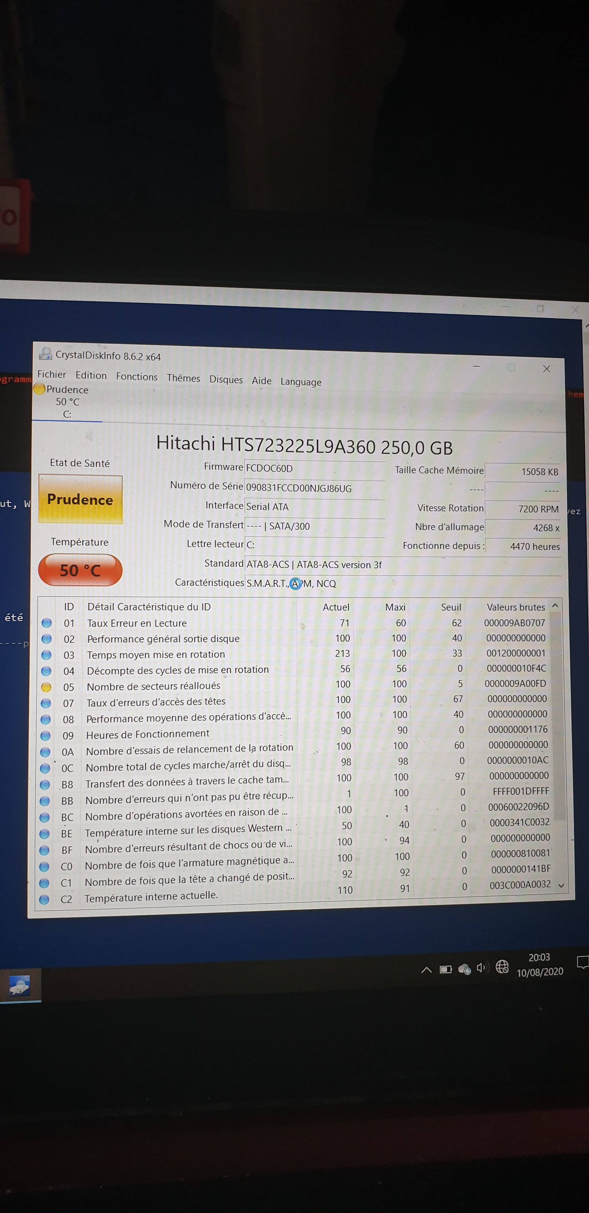Click the blue status dot for ID C2
Image resolution: width=589 pixels, height=1213 pixels.
44,900
